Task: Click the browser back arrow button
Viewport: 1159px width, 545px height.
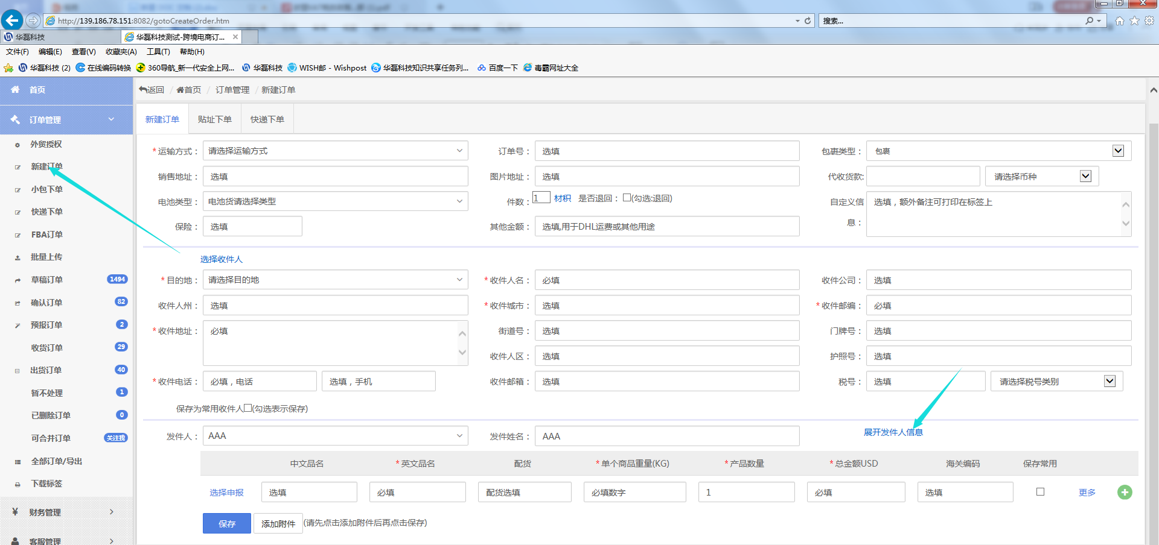Action: 12,20
